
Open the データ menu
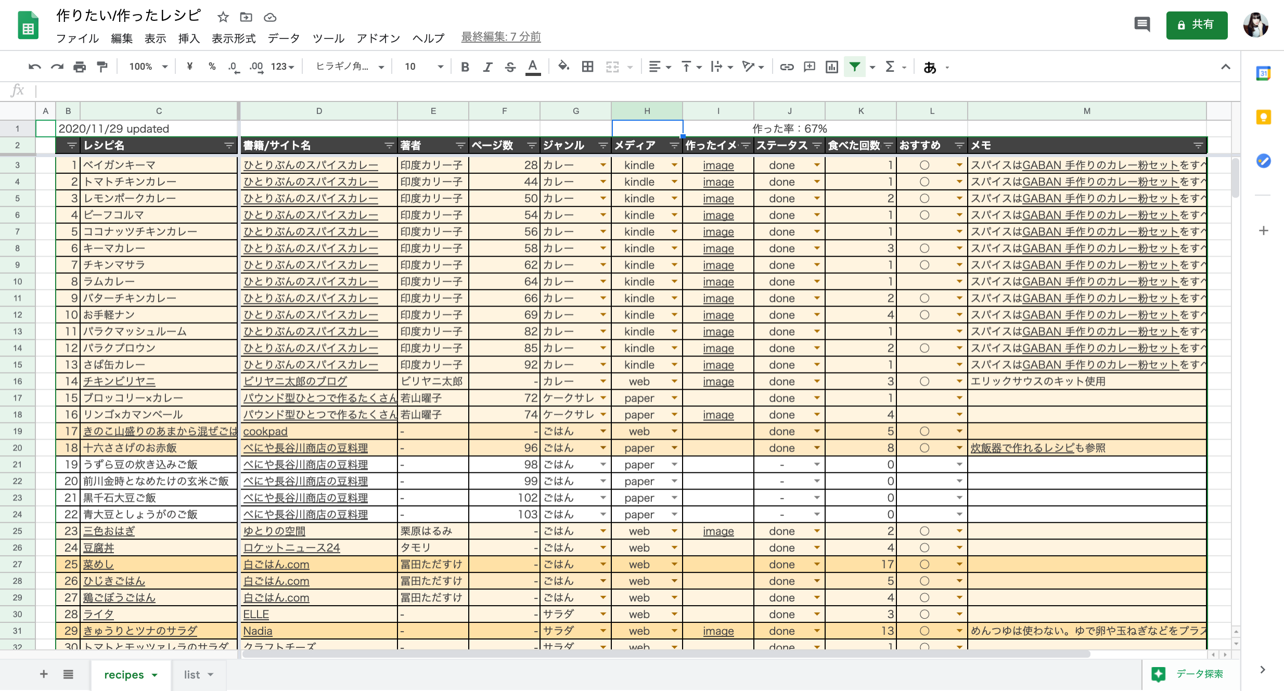pos(284,38)
